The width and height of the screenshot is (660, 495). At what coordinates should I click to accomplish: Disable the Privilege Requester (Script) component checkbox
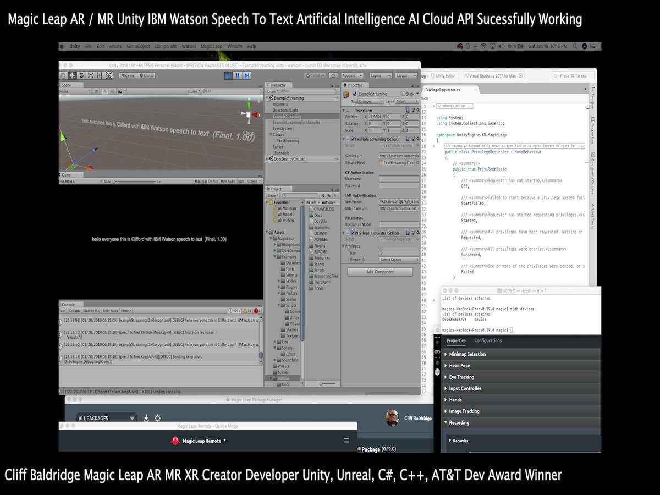pos(353,233)
